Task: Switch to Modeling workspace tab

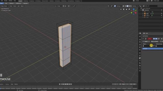Action: point(26,1)
